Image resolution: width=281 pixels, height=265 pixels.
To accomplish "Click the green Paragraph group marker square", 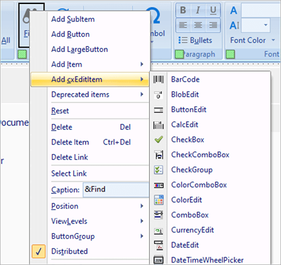I will tap(179, 54).
